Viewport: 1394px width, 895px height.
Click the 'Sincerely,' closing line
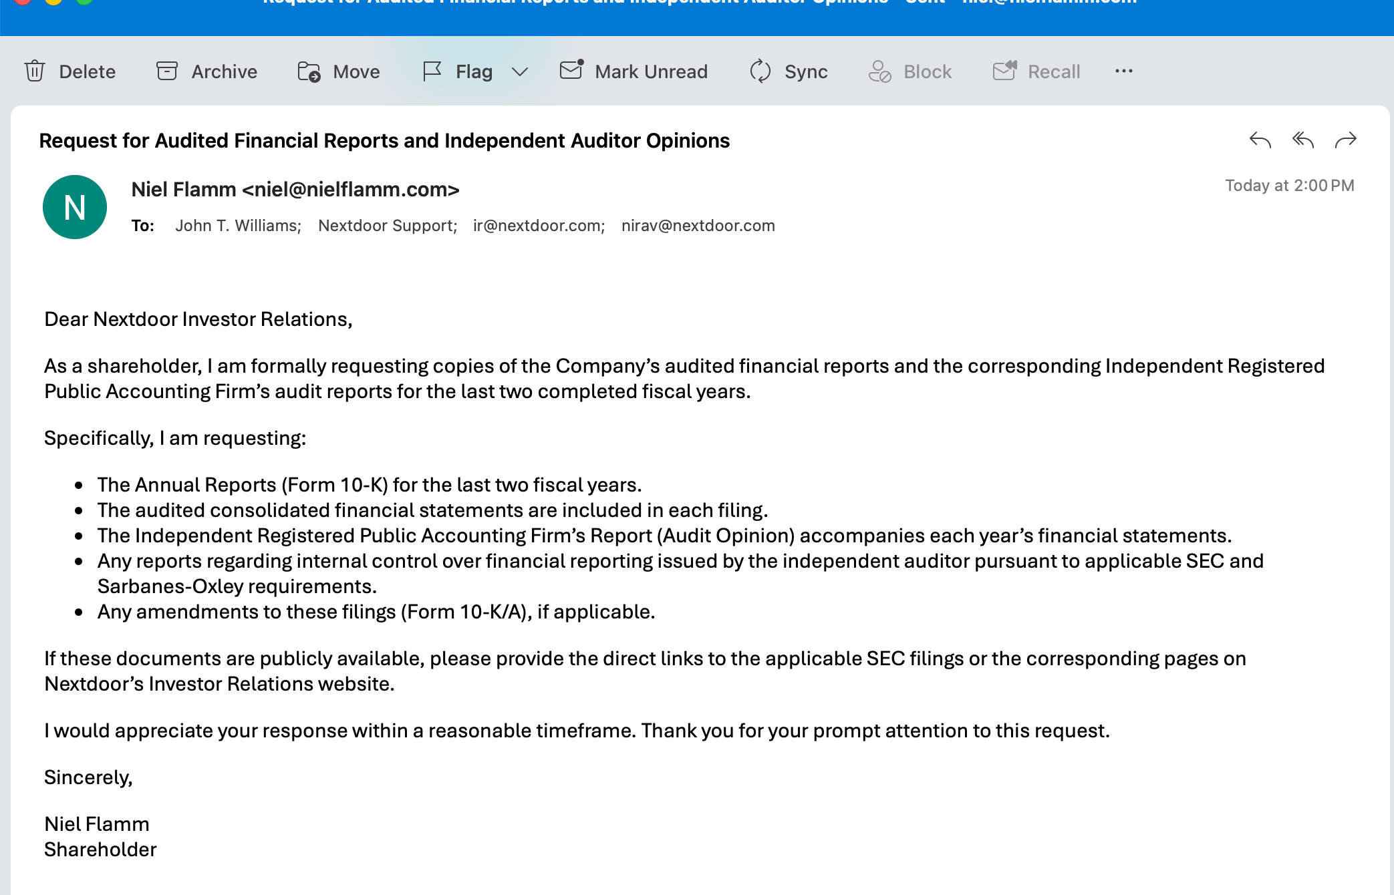pyautogui.click(x=89, y=777)
